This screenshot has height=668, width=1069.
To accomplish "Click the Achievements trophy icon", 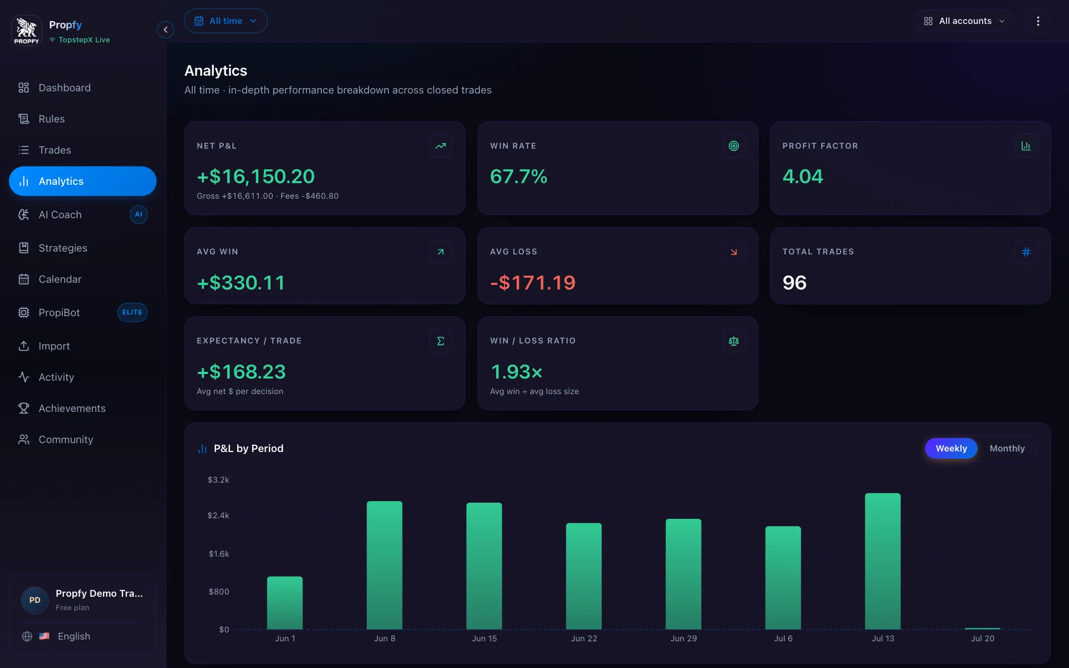I will click(23, 408).
